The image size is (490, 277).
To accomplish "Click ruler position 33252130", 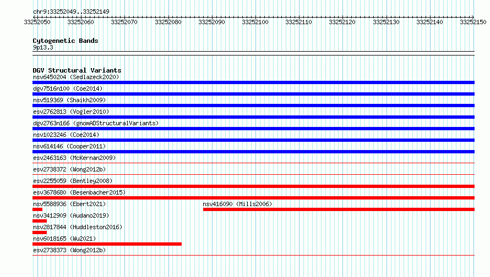I will pyautogui.click(x=386, y=22).
